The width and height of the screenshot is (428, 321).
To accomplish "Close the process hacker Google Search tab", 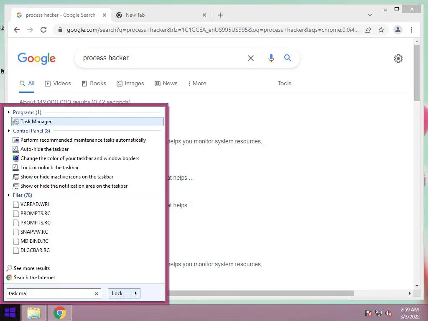I will [x=104, y=15].
